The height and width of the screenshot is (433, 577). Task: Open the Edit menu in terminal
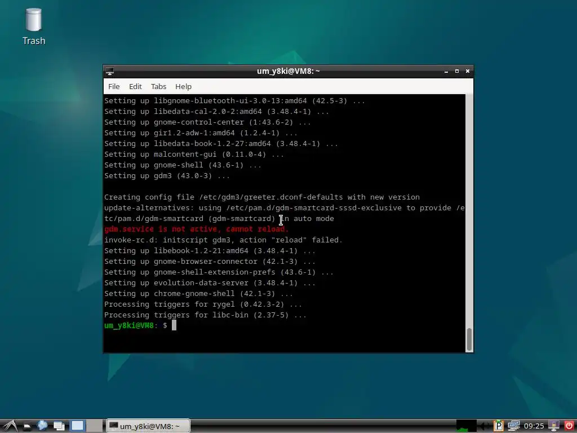coord(135,86)
